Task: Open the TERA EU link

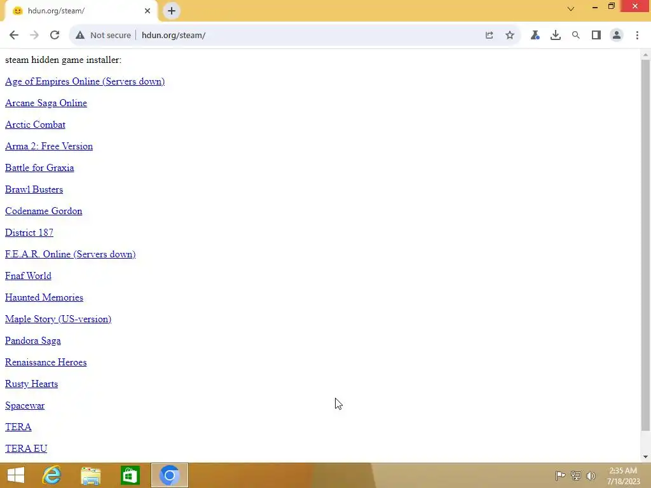Action: point(26,448)
